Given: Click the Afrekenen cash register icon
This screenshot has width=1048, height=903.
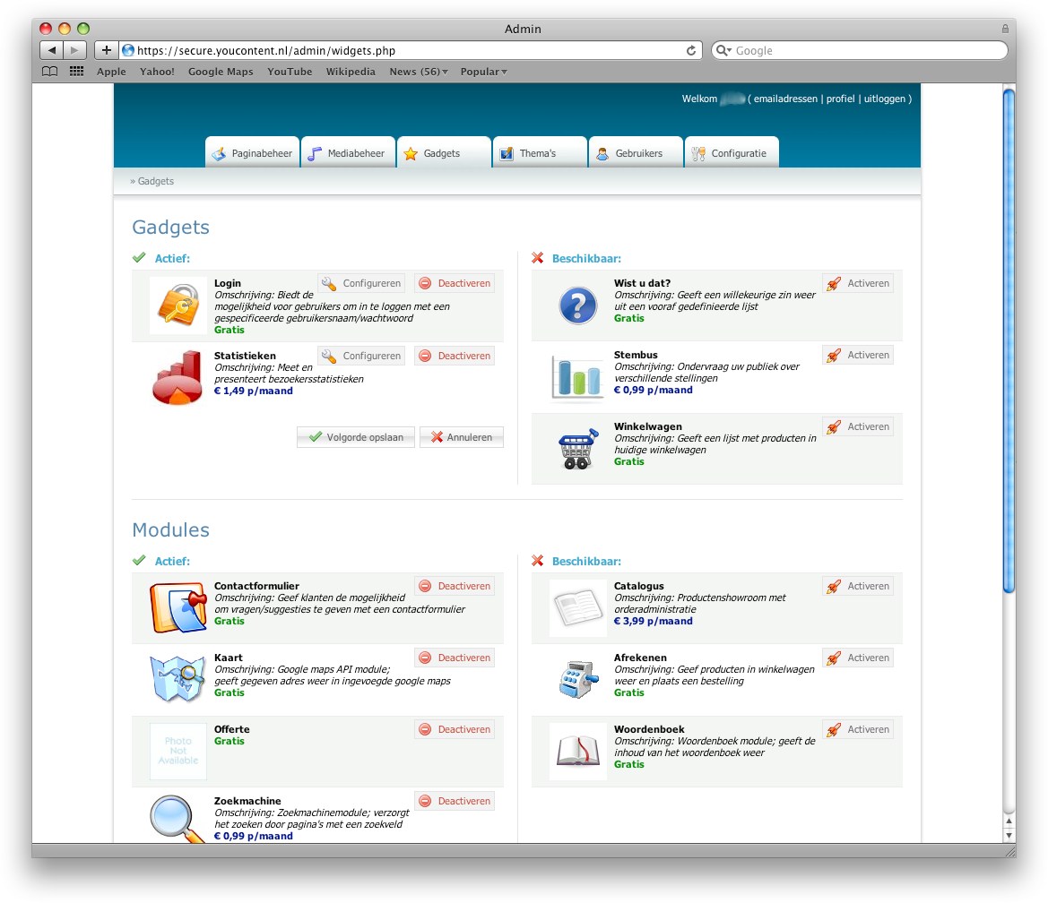Looking at the screenshot, I should 577,680.
